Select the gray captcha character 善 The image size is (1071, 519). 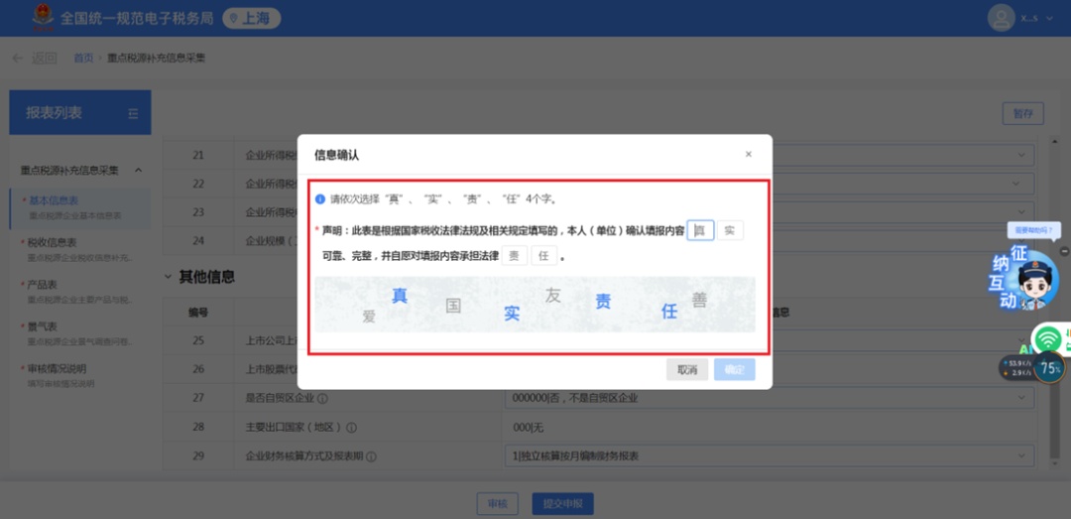click(699, 300)
